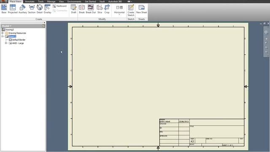Open the Manage tab

[x=51, y=1]
